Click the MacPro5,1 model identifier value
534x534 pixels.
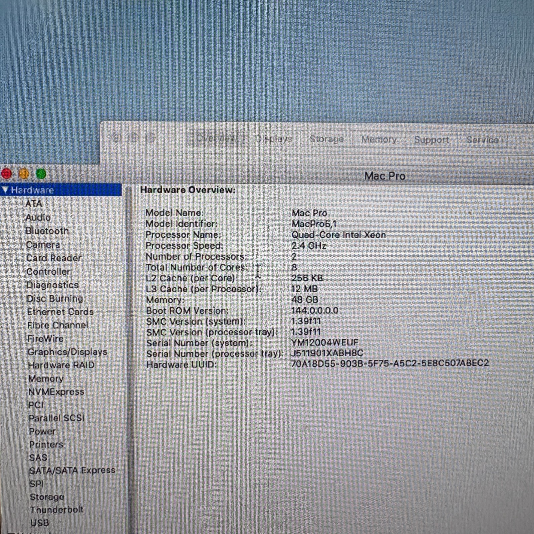coord(314,224)
